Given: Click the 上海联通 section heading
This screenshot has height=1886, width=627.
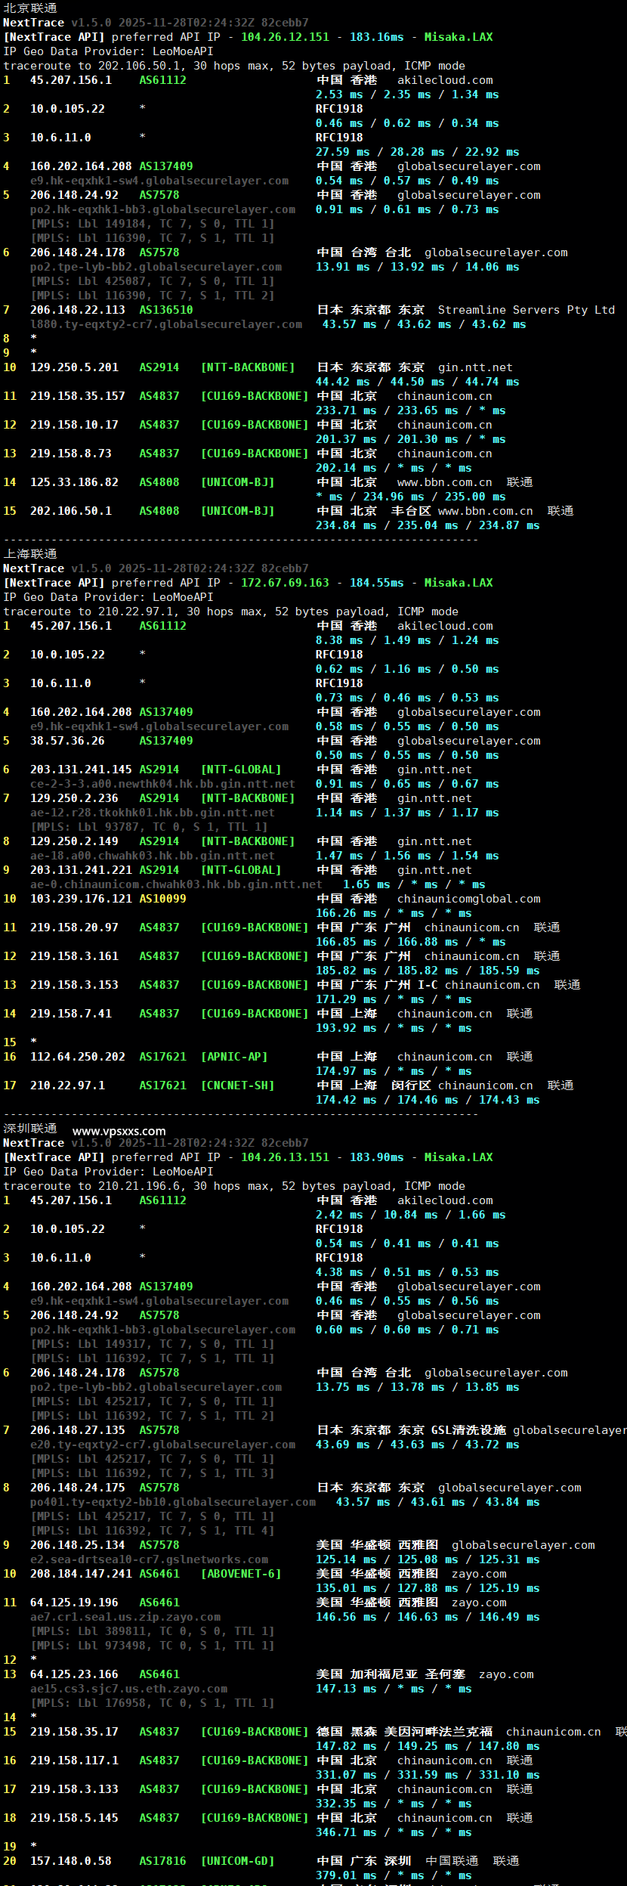Looking at the screenshot, I should tap(30, 554).
